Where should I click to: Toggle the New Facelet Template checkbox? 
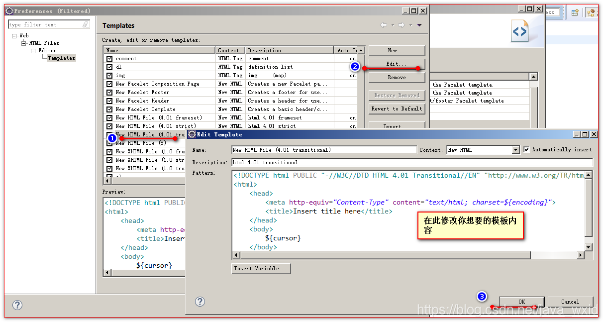point(109,109)
